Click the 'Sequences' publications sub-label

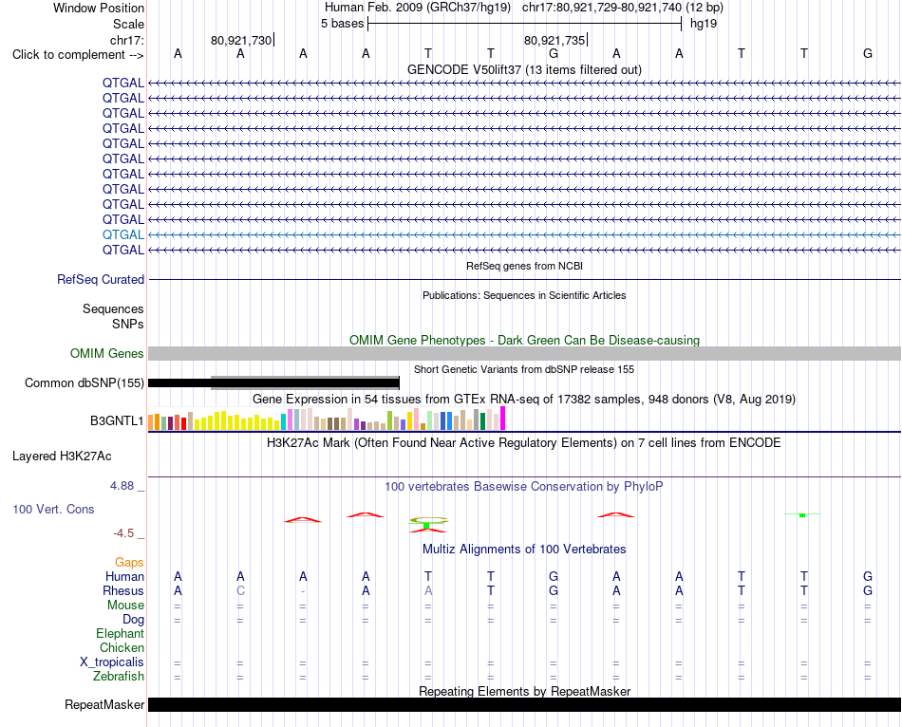113,308
